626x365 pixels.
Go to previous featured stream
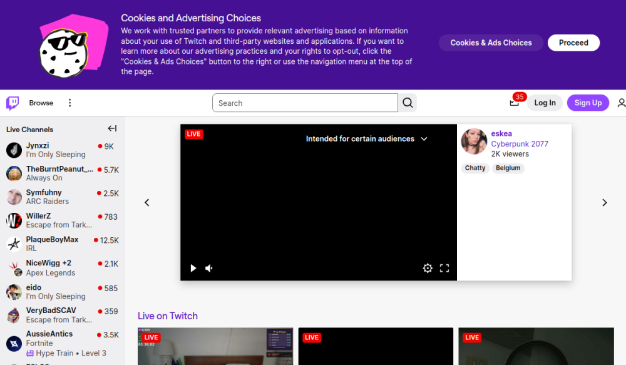(x=147, y=202)
